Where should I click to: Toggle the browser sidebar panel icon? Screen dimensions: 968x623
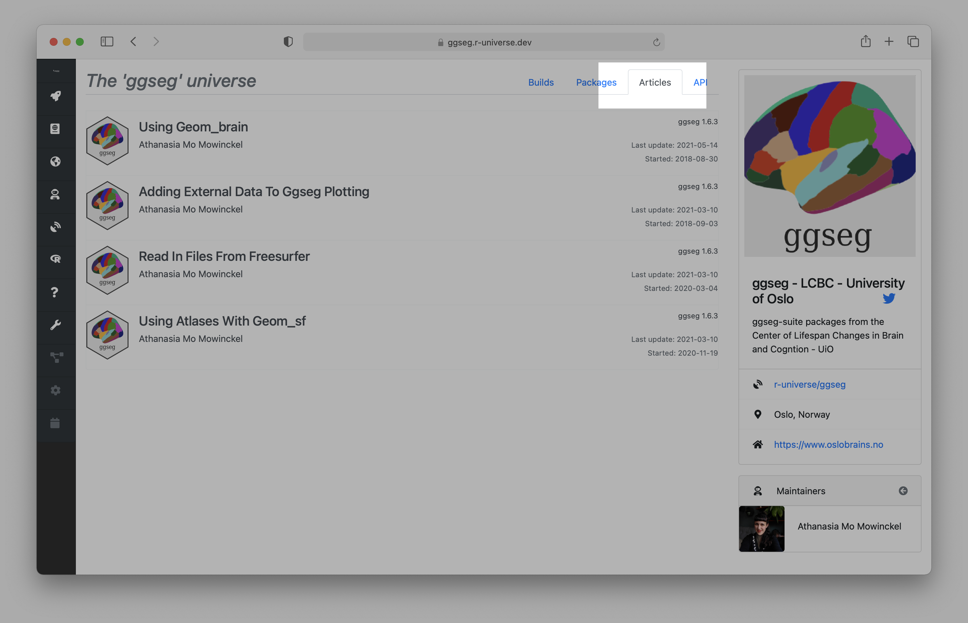coord(107,42)
